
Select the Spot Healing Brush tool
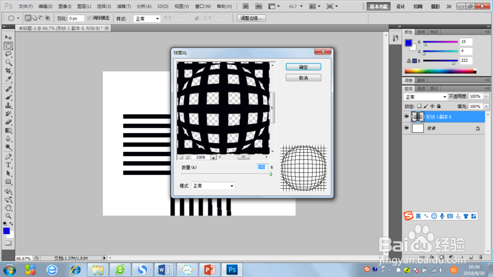tap(8, 89)
